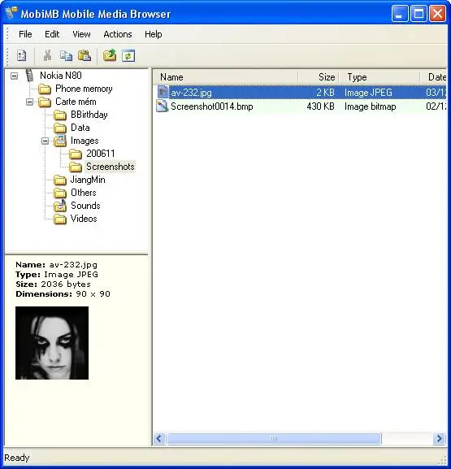
Task: Click the MobiMB title bar app icon
Action: click(11, 13)
